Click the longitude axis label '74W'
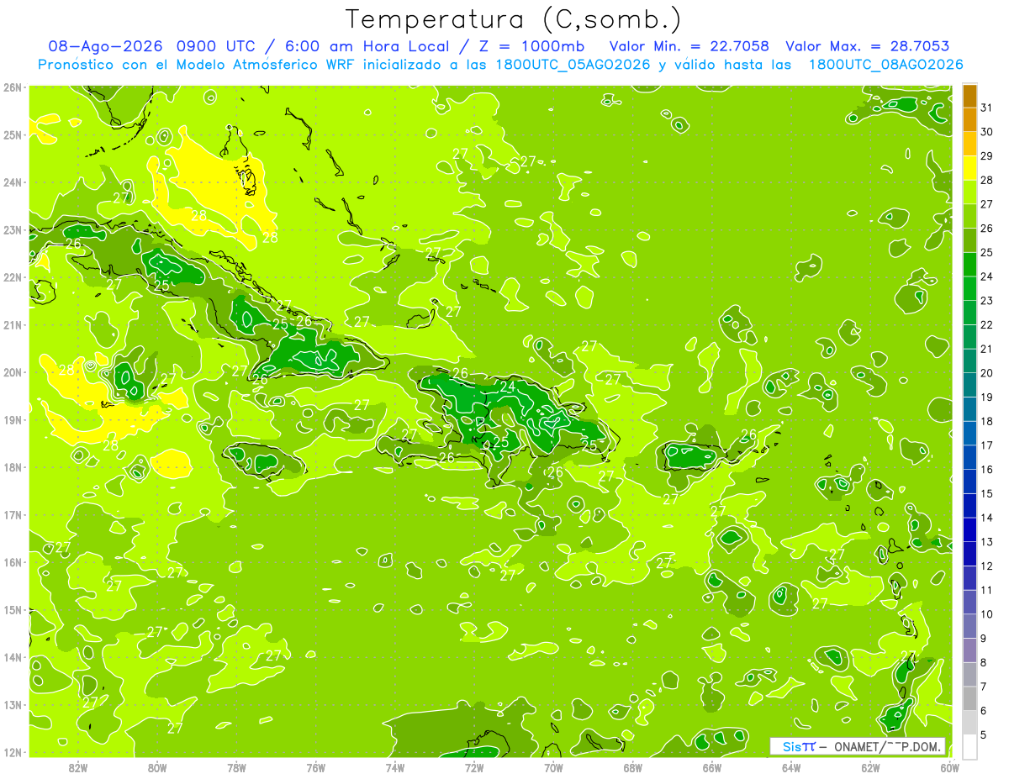The image size is (1009, 779). pyautogui.click(x=395, y=767)
